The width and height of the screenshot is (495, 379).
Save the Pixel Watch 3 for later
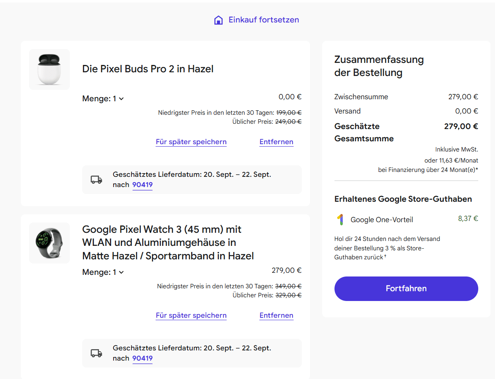pyautogui.click(x=191, y=315)
